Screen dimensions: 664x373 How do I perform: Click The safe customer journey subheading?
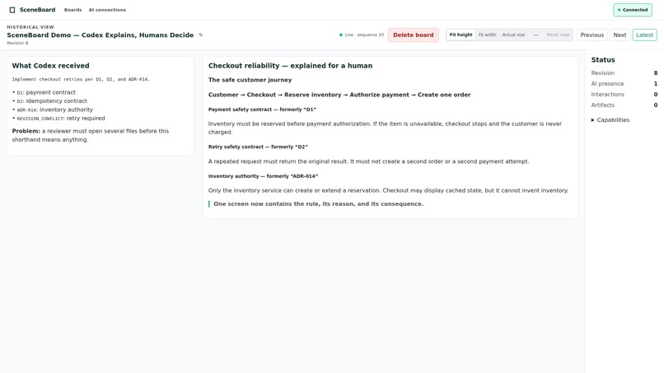pos(250,80)
